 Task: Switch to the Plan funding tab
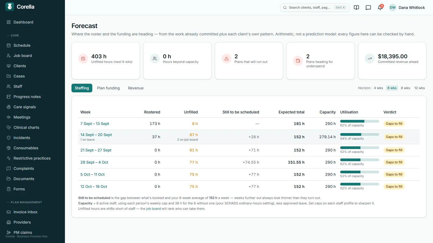click(108, 88)
